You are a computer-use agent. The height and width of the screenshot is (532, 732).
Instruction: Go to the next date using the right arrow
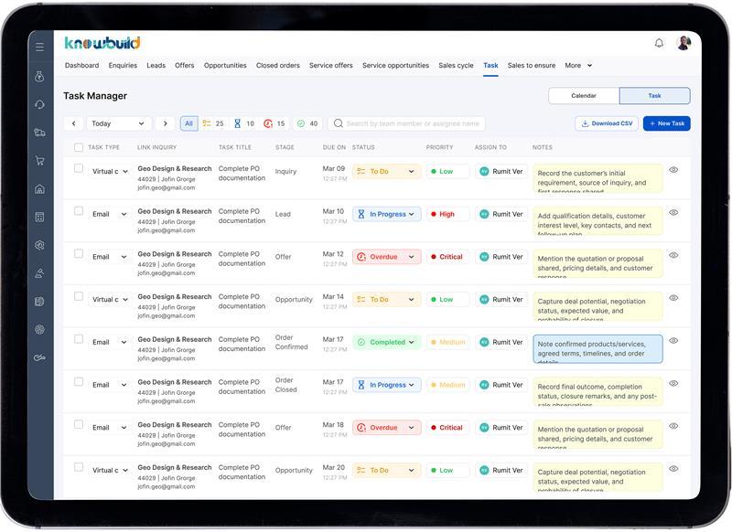pos(166,123)
